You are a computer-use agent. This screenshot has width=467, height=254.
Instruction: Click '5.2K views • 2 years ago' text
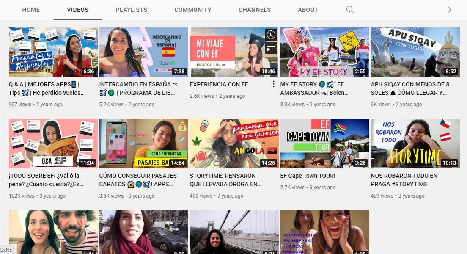(127, 105)
